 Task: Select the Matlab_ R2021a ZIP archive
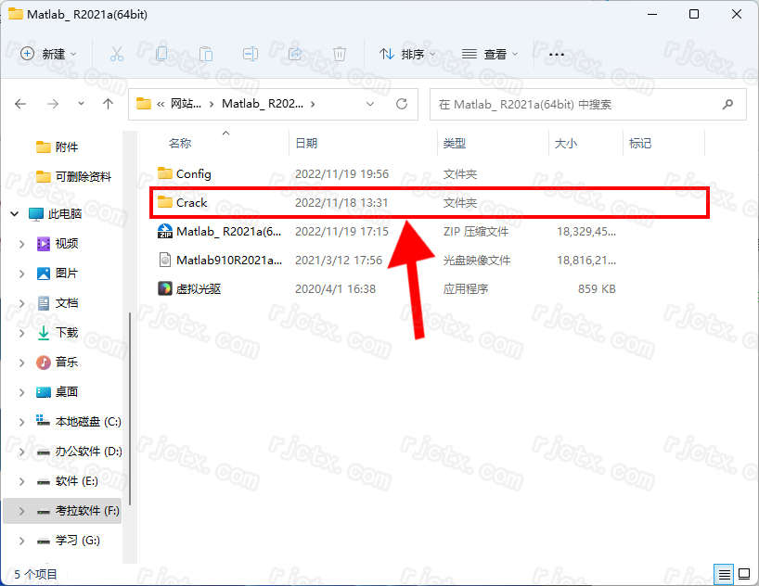[228, 231]
